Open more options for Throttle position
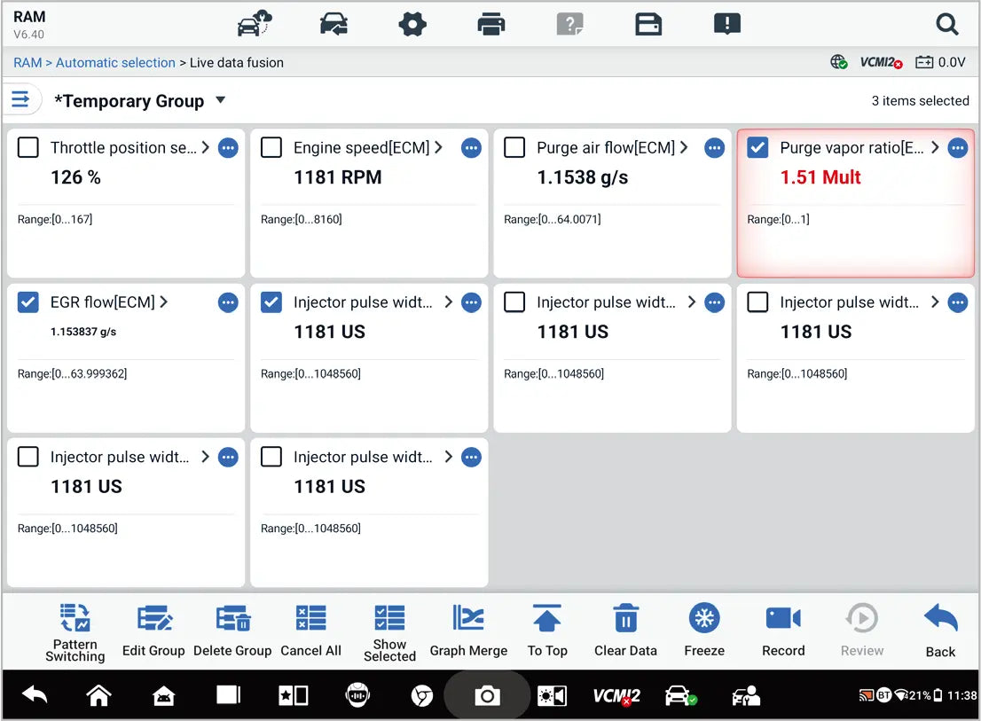 (x=228, y=148)
